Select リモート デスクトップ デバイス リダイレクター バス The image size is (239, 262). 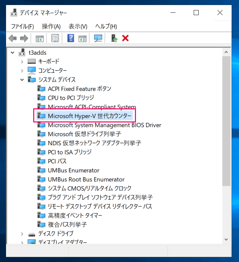(100, 206)
